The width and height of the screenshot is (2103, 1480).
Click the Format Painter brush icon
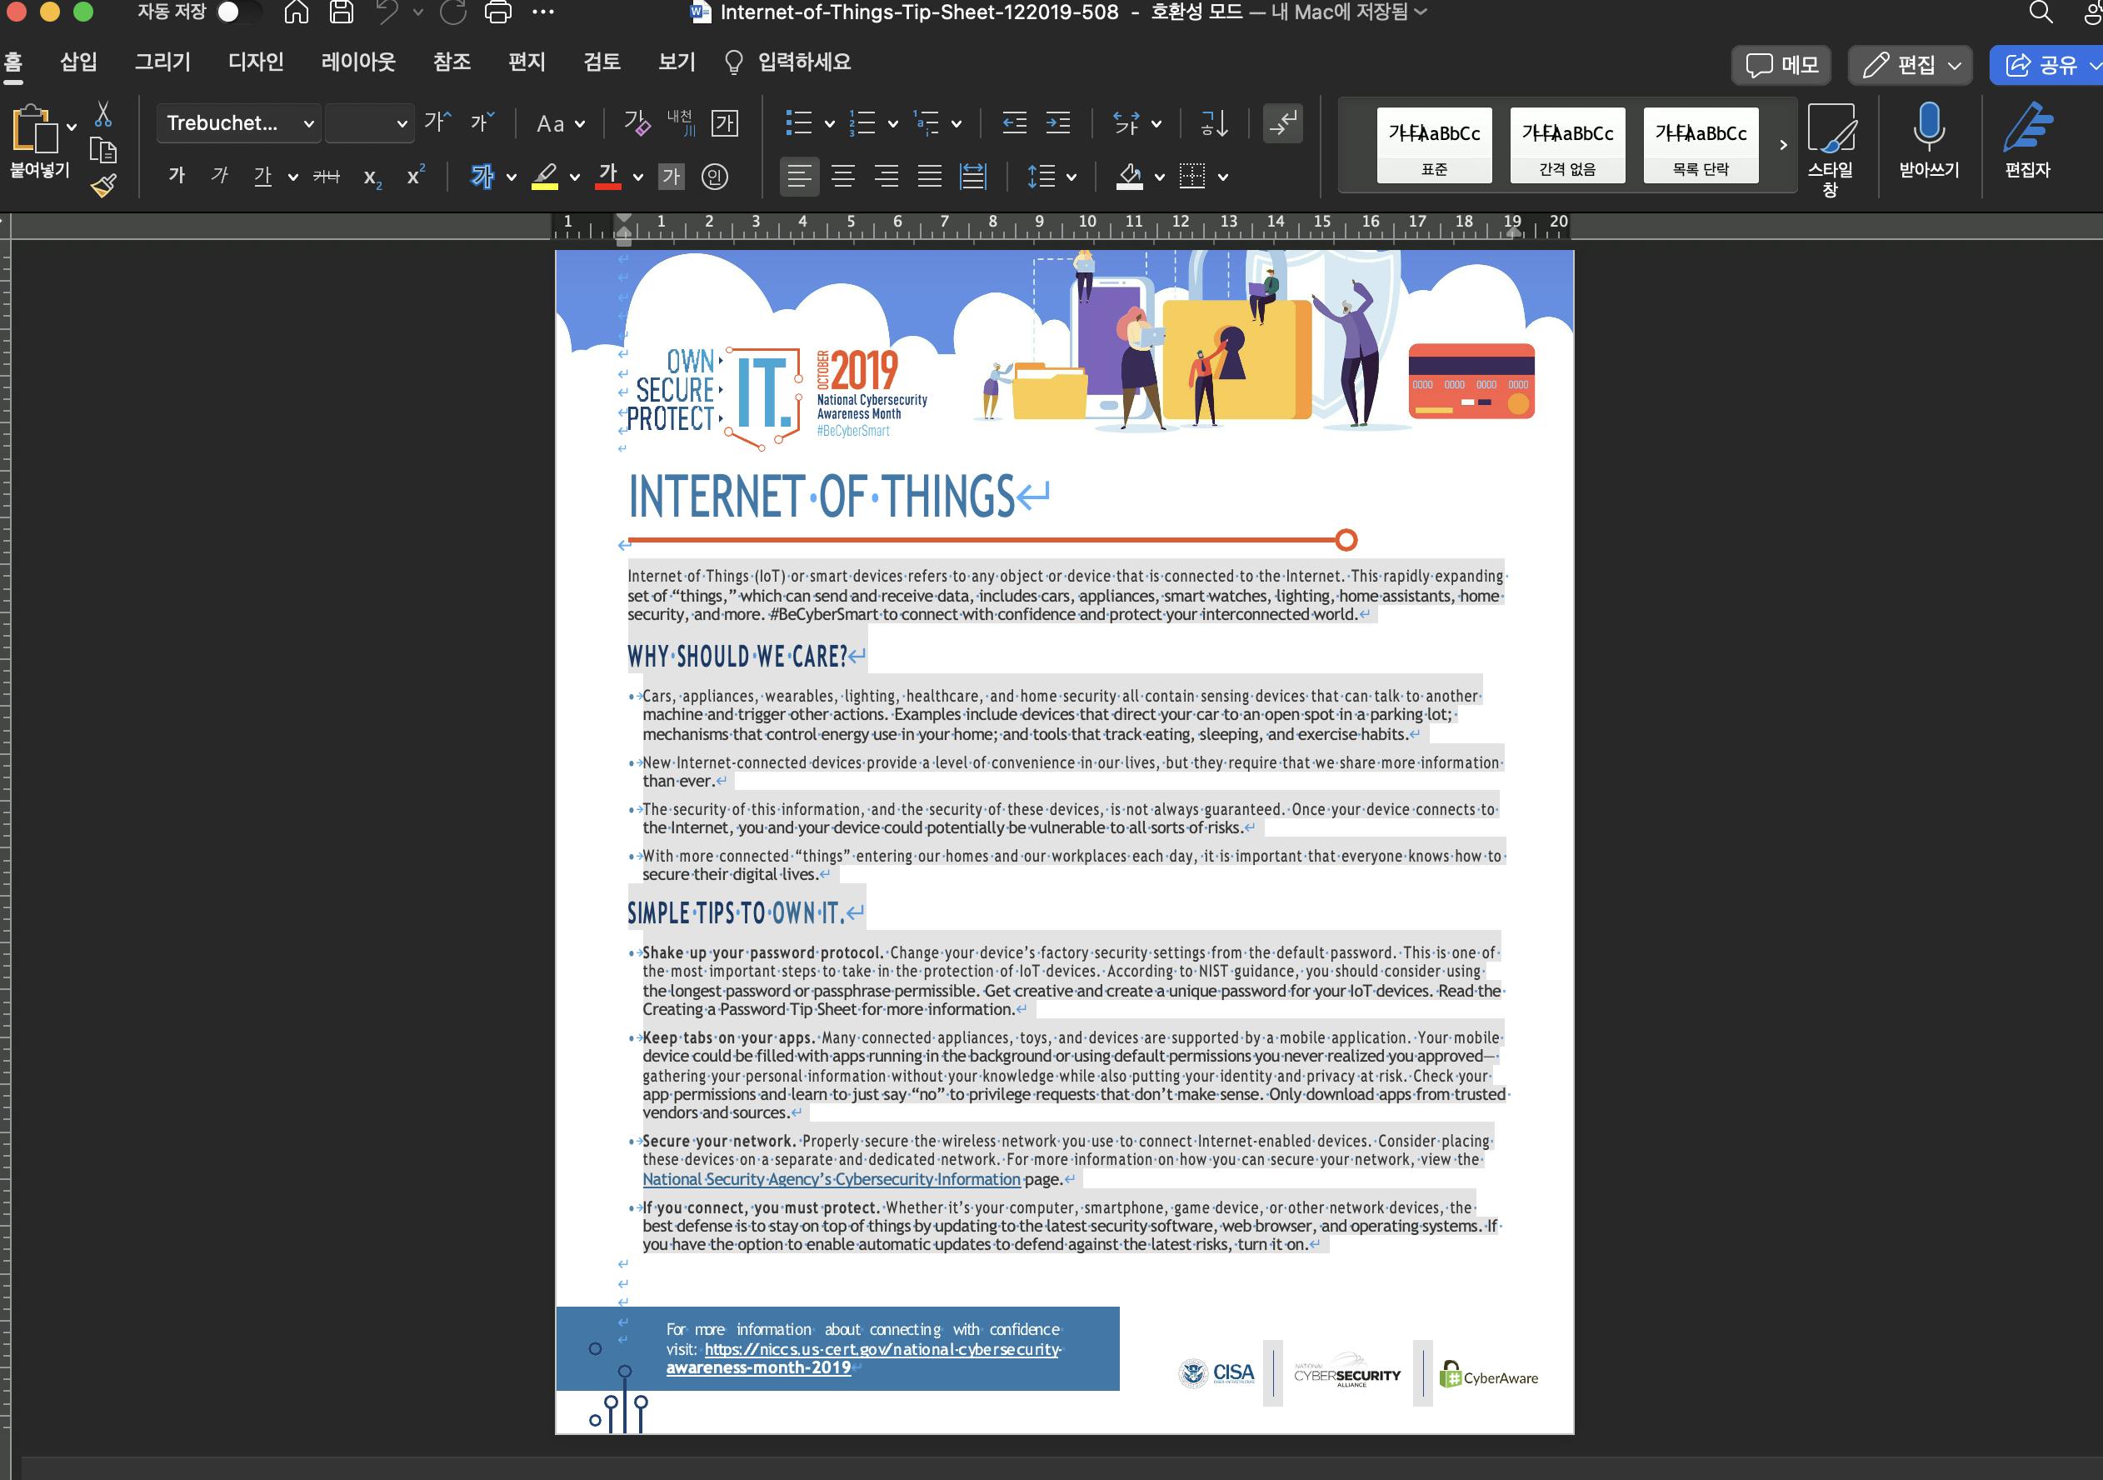pos(103,186)
